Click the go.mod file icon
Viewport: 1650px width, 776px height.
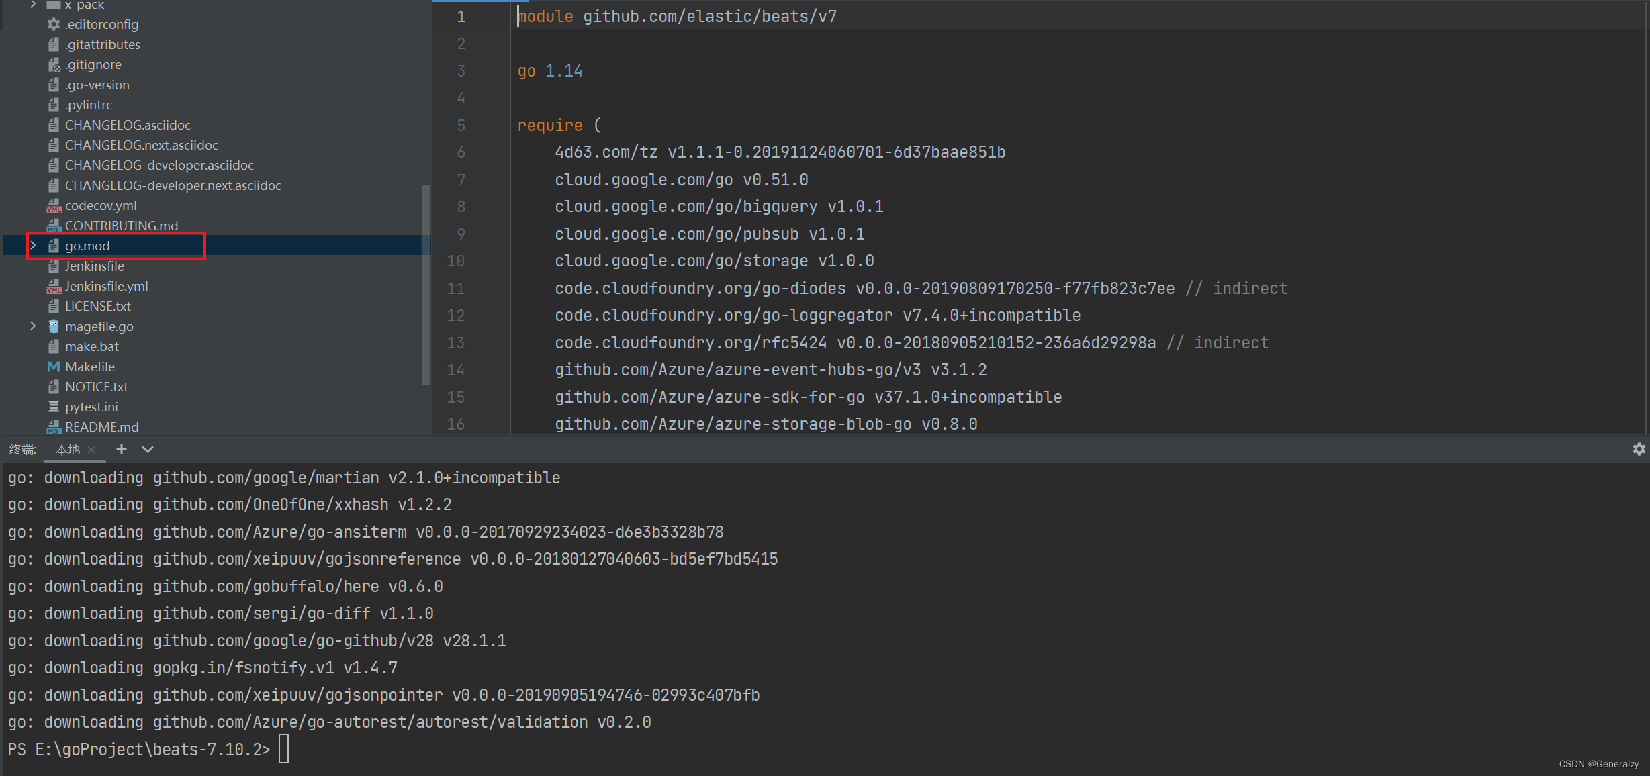tap(54, 246)
